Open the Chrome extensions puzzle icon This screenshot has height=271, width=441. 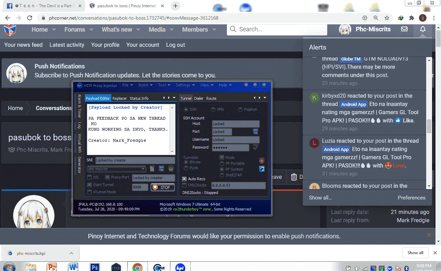[412, 18]
